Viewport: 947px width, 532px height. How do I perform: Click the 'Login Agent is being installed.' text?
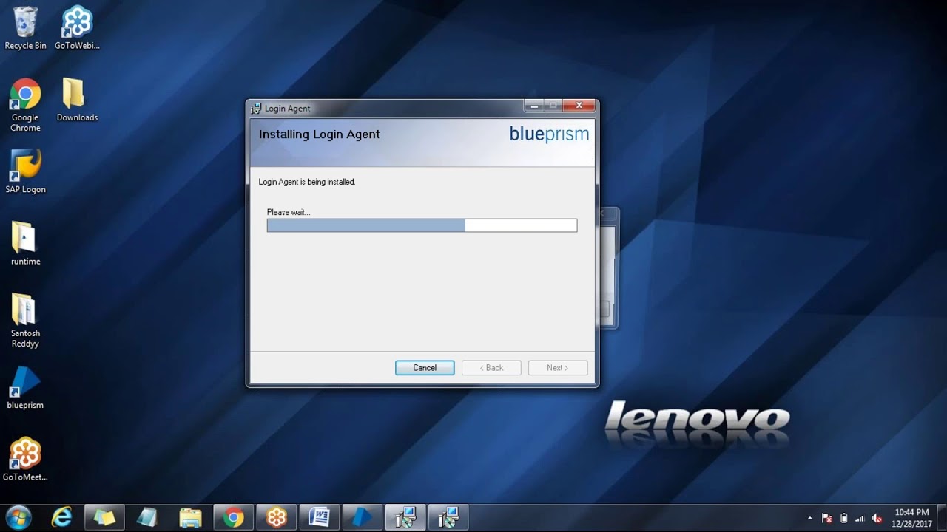point(307,182)
